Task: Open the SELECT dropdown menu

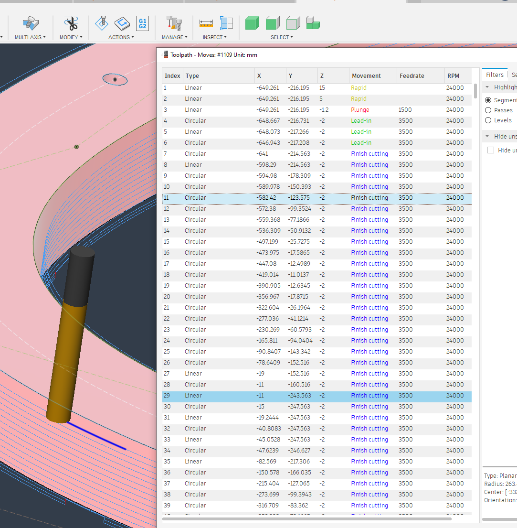Action: pos(282,37)
